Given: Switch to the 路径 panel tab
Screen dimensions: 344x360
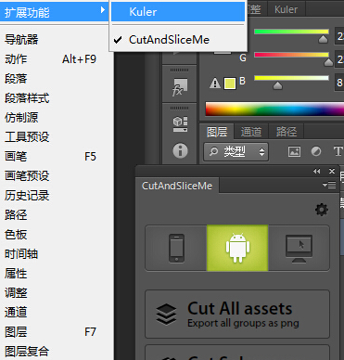Looking at the screenshot, I should (287, 132).
